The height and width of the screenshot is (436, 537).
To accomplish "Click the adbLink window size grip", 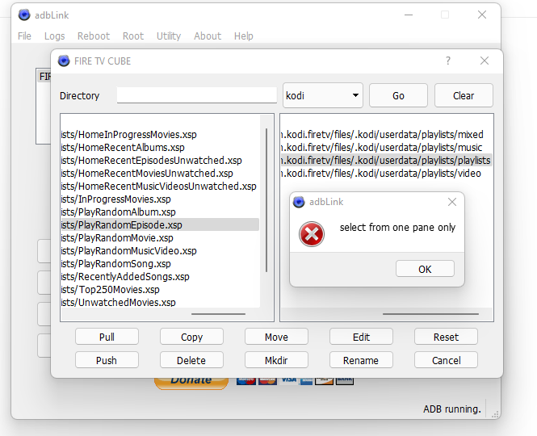I will pyautogui.click(x=495, y=414).
